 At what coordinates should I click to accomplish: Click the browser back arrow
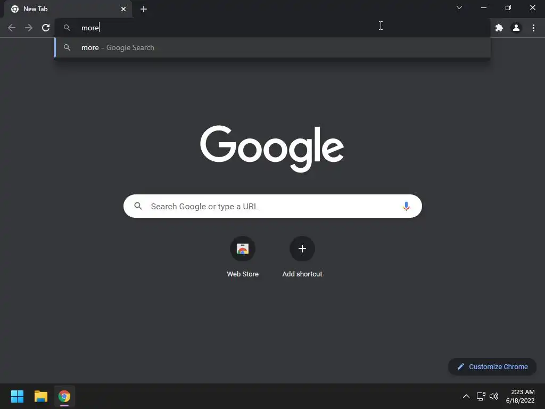pos(12,28)
